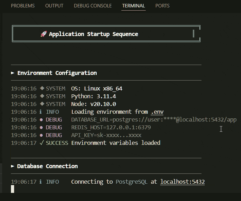This screenshot has height=201, width=241.
Task: Click the info icon on the Loading environment line
Action: [x=41, y=112]
